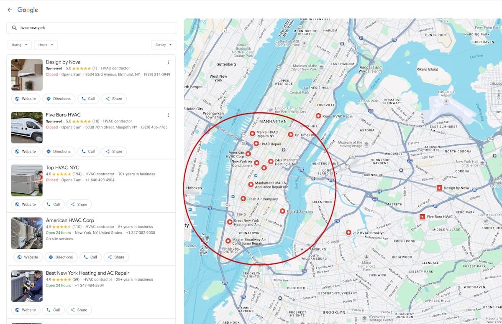This screenshot has width=502, height=324.
Task: Share the American HVAC Corp listing
Action: [x=116, y=257]
